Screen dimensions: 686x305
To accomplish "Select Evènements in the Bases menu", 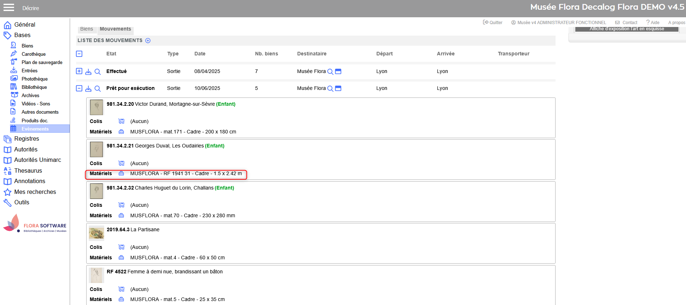I will [35, 129].
